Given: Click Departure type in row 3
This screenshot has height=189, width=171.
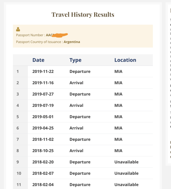Looking at the screenshot, I should click(x=80, y=94).
